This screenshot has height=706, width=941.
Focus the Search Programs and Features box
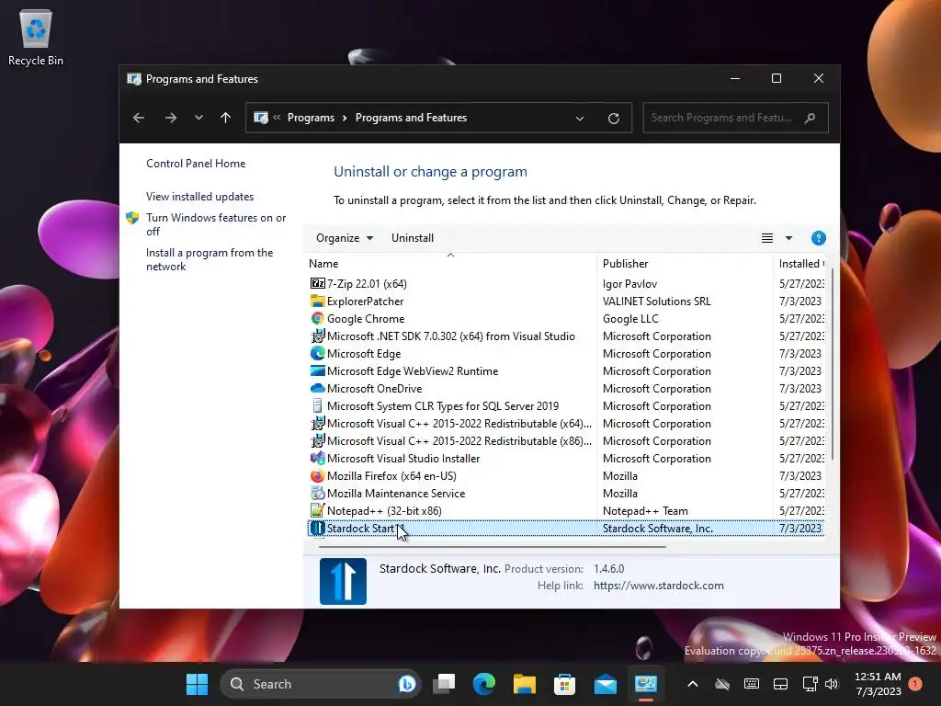[x=735, y=118]
